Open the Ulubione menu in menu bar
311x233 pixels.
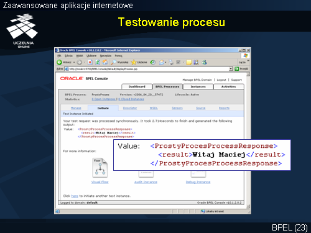pyautogui.click(x=91, y=56)
